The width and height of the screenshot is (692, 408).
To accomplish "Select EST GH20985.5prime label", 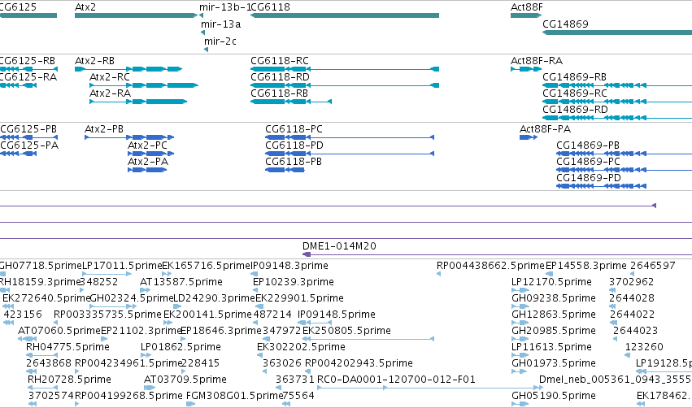I will [x=554, y=331].
